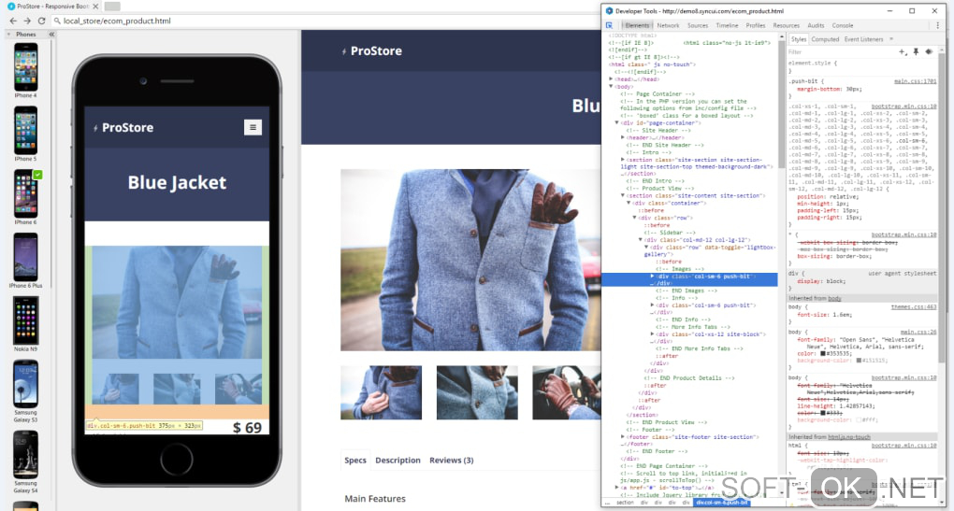
Task: Expand the col-xs-12 site-block div
Action: [x=652, y=334]
